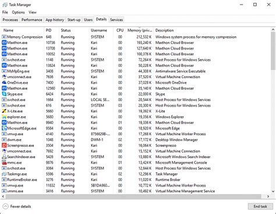Click the Screenpresso.exe icon

pos(4,145)
